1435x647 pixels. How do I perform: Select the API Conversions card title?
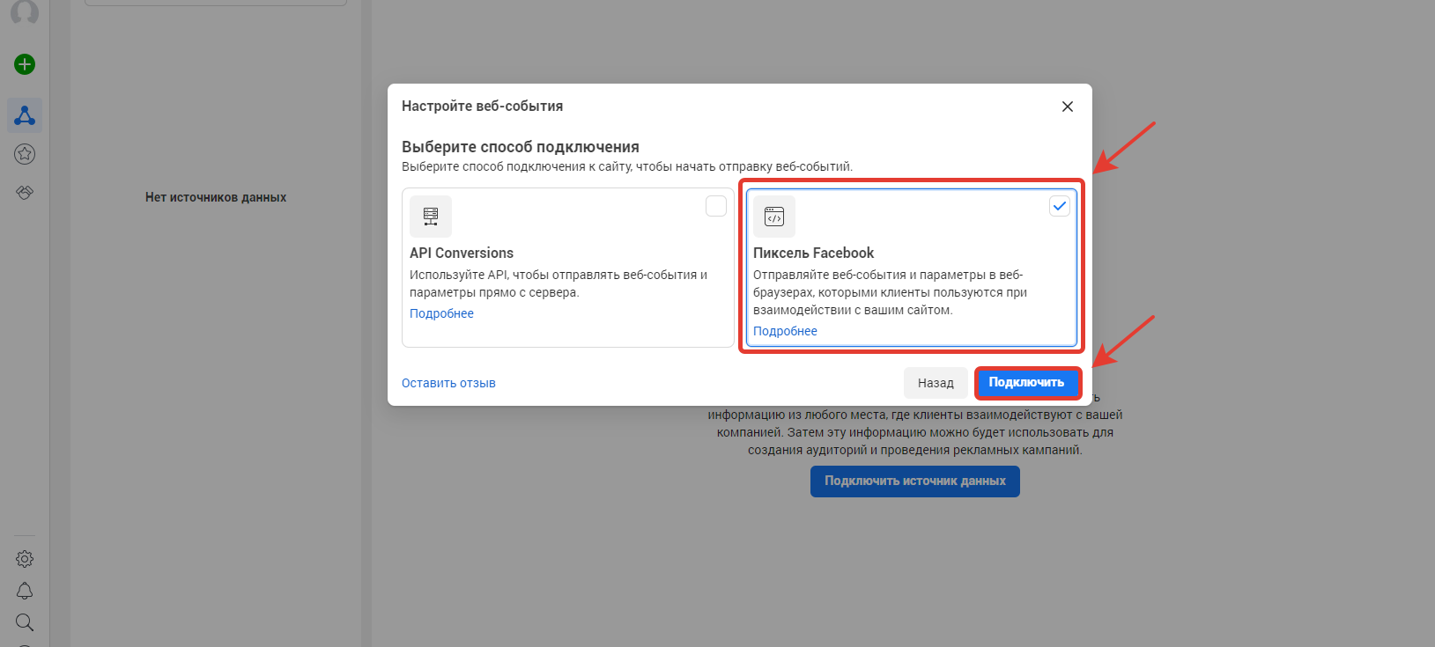pyautogui.click(x=462, y=253)
